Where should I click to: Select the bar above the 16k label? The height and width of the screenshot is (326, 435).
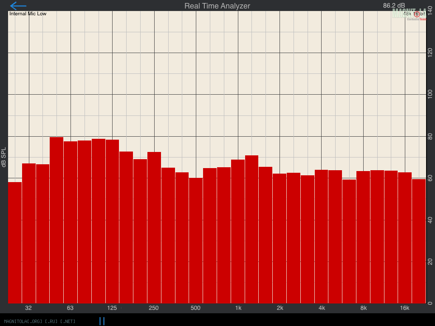(405, 238)
